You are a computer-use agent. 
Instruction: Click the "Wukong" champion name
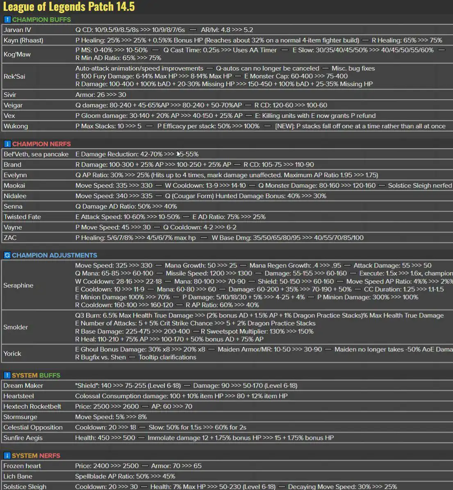16,126
